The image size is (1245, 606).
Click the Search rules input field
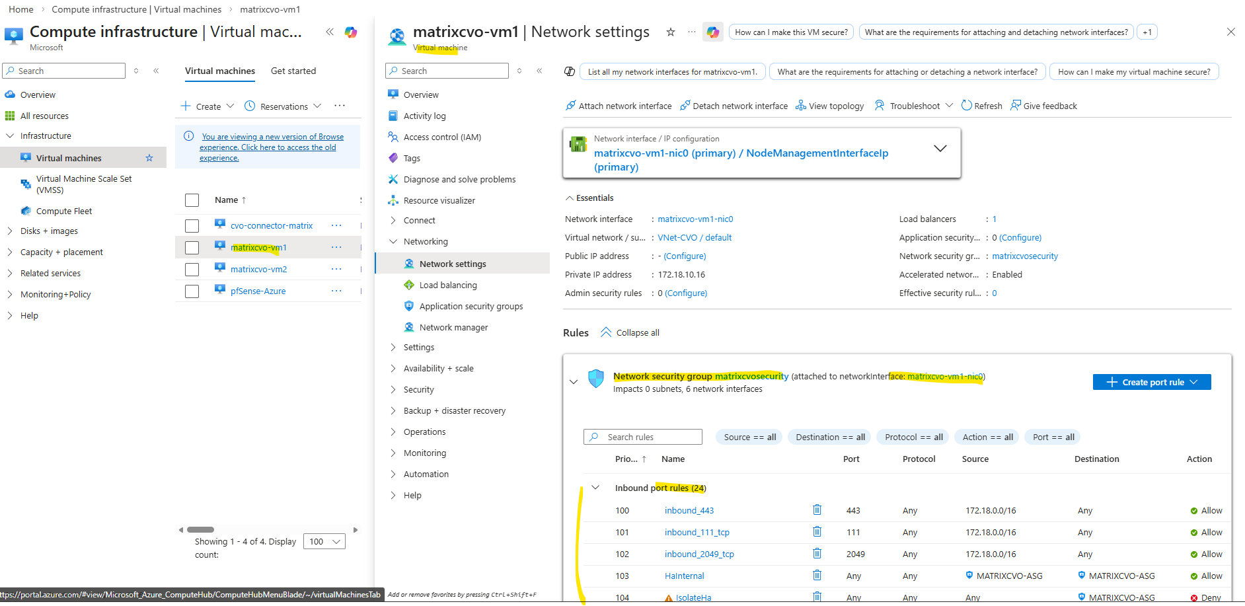click(643, 437)
